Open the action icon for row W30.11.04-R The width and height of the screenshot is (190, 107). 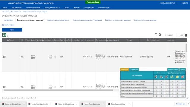click(x=4, y=87)
